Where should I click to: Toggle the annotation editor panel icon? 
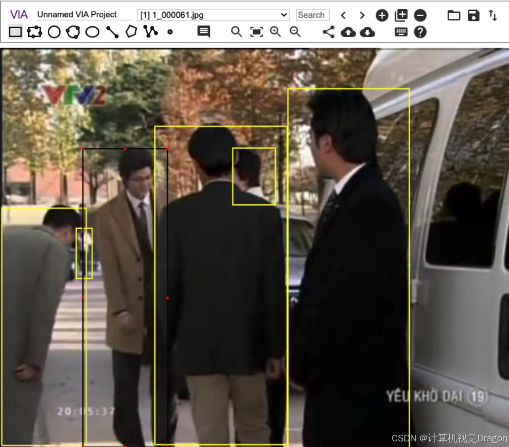pyautogui.click(x=204, y=32)
